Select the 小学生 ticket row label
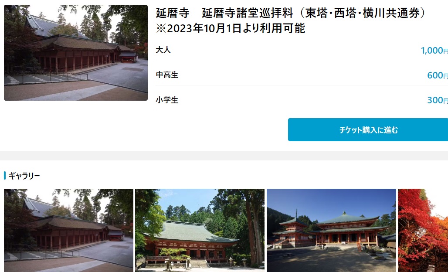 [167, 100]
